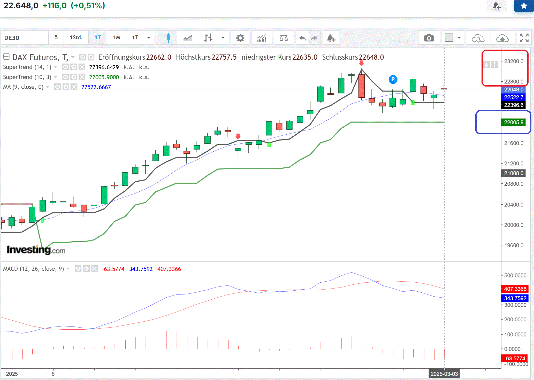
Task: Collapse the DAX Futures chart legend
Action: pyautogui.click(x=6, y=57)
